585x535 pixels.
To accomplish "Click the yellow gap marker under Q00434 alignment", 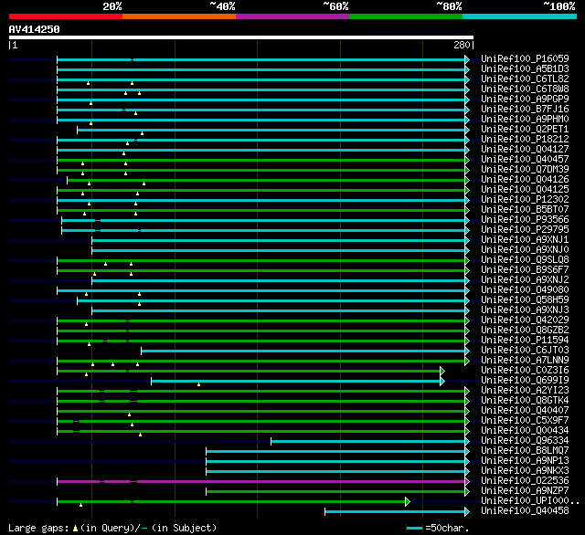I will point(140,435).
